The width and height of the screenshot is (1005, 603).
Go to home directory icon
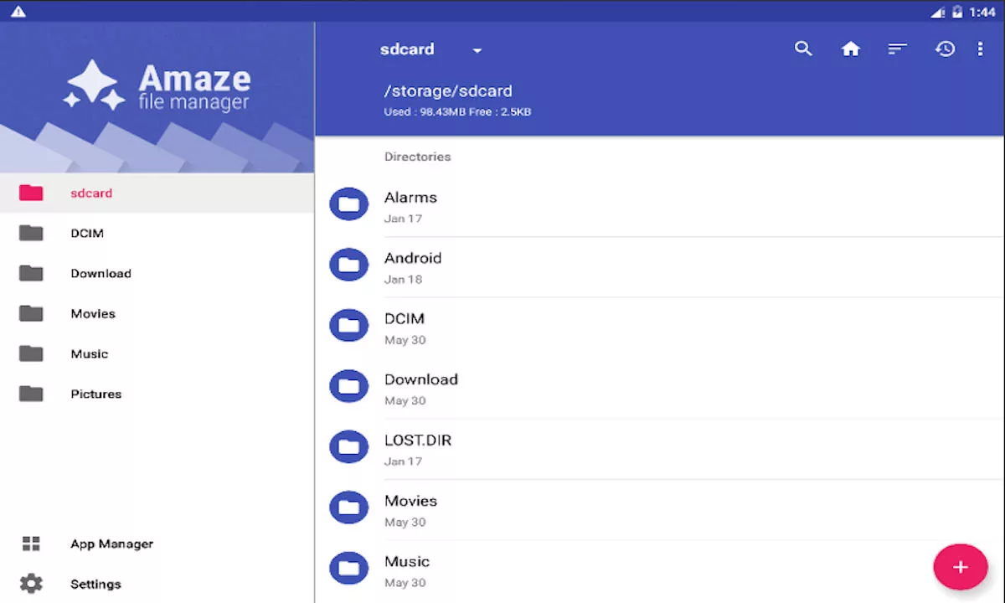[x=851, y=49]
